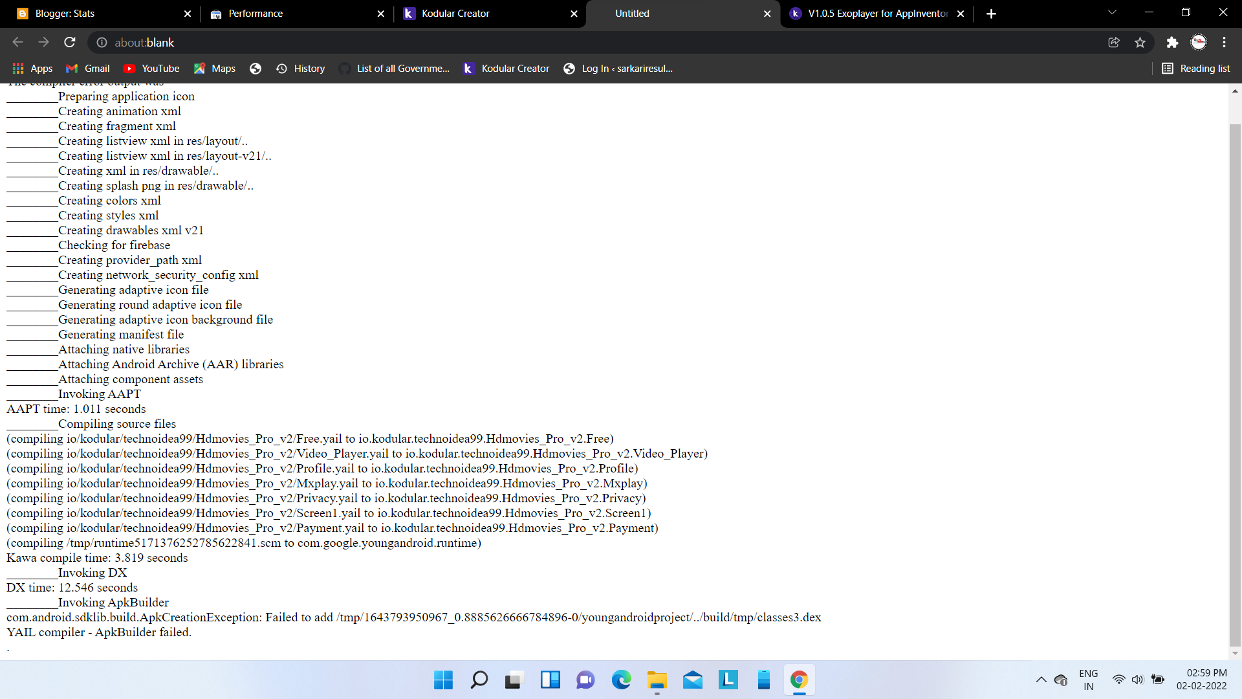Open the Apps grid shortcut

(32, 69)
